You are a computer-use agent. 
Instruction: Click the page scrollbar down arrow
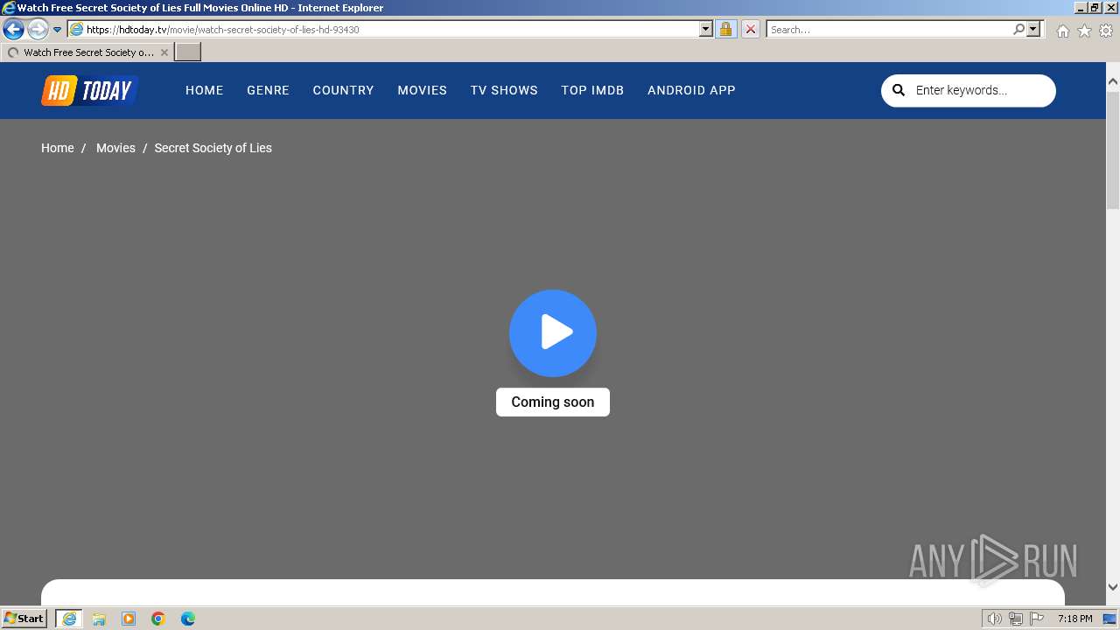point(1113,587)
